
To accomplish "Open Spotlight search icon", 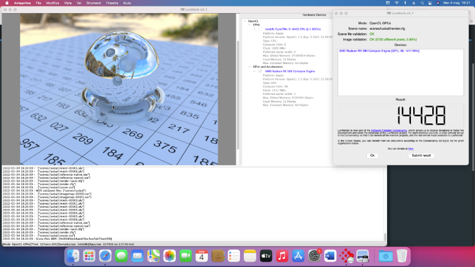I will tap(422, 3).
